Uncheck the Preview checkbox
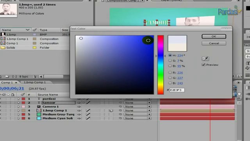Image resolution: width=250 pixels, height=141 pixels. coord(204,65)
